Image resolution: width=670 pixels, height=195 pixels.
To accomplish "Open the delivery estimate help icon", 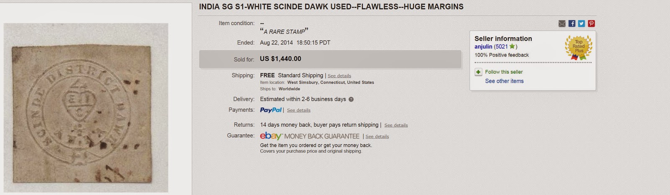I will click(x=351, y=100).
